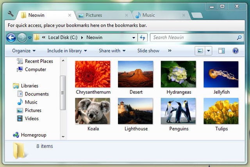This screenshot has width=250, height=167.
Task: Show more toolbar commands chevron
Action: [170, 50]
